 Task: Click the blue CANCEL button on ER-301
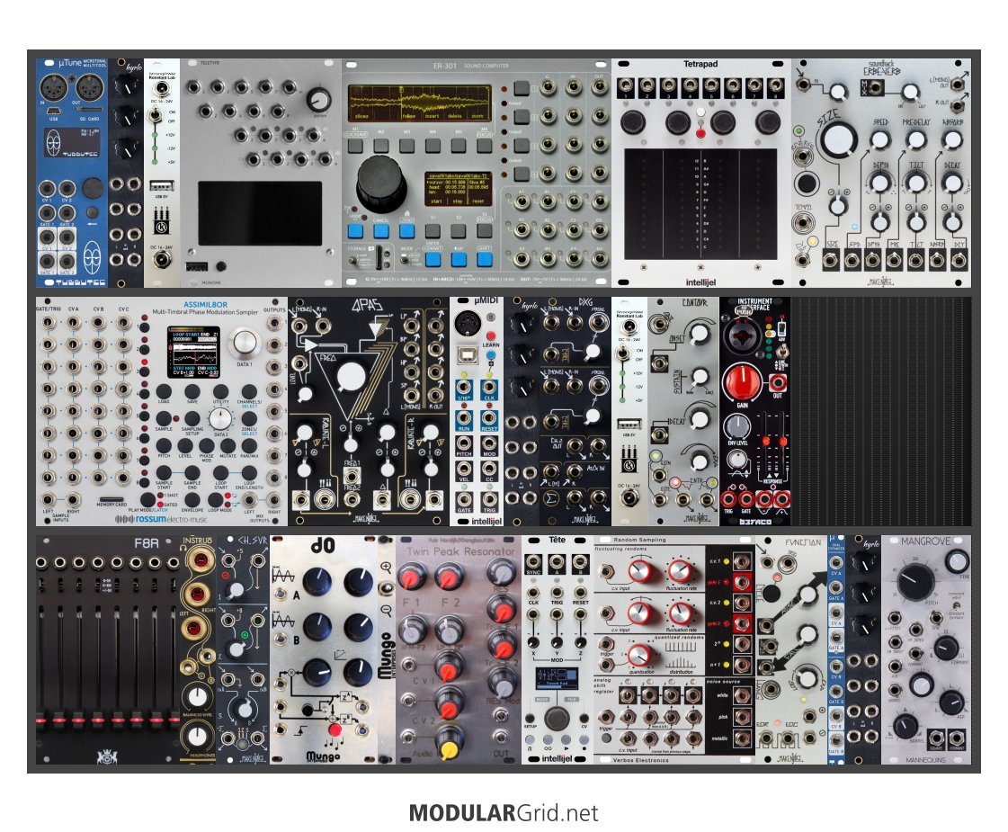click(x=381, y=231)
